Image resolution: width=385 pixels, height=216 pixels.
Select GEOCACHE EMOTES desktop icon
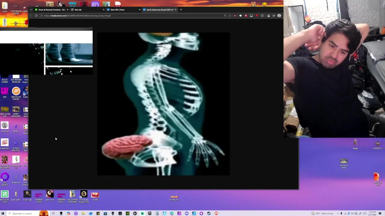tap(16, 93)
